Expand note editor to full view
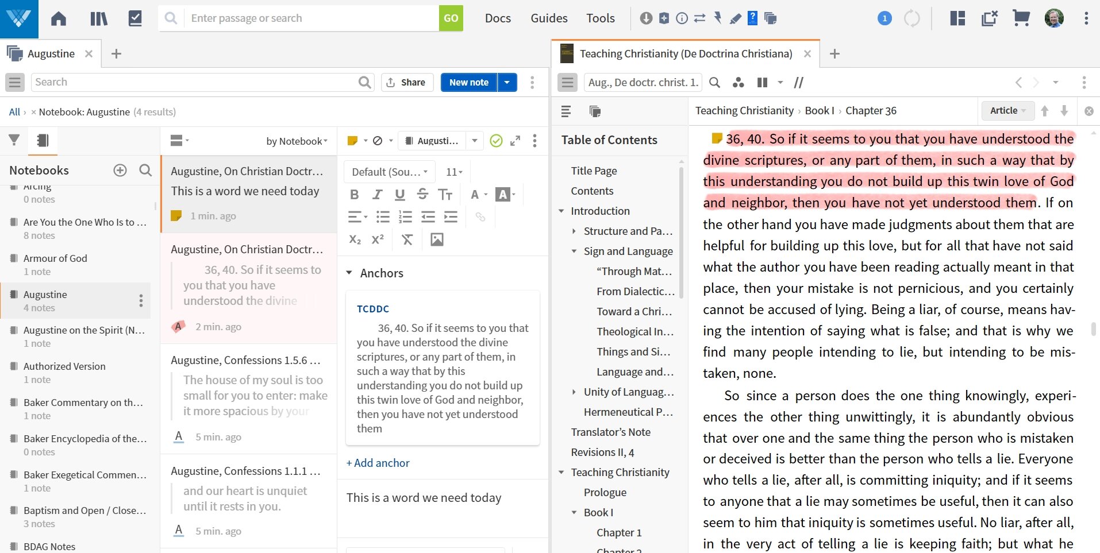 tap(516, 141)
